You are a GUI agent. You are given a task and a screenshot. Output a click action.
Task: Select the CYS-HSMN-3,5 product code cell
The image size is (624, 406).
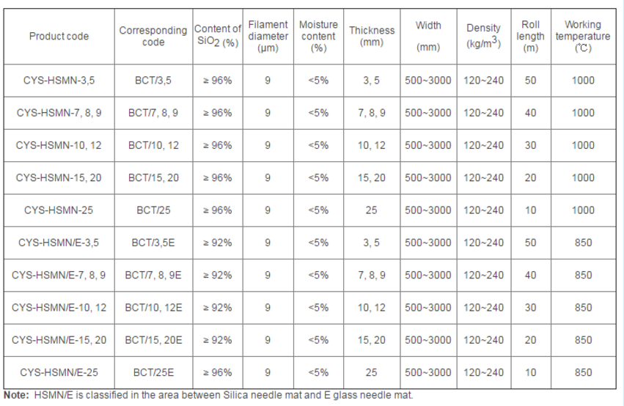pyautogui.click(x=58, y=81)
